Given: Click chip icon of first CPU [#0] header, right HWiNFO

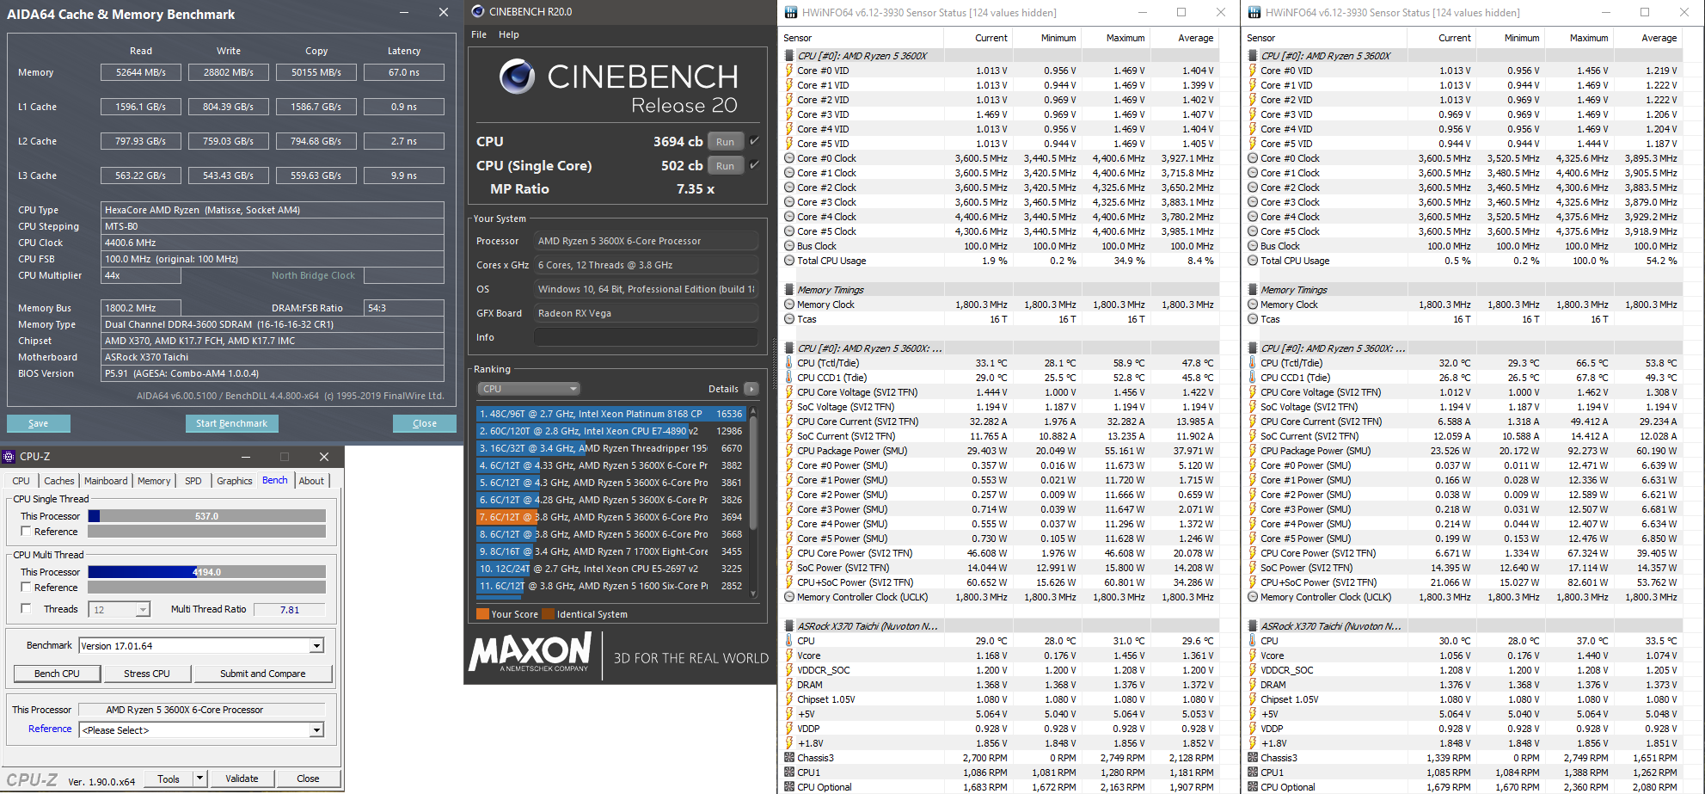Looking at the screenshot, I should click(x=1253, y=56).
